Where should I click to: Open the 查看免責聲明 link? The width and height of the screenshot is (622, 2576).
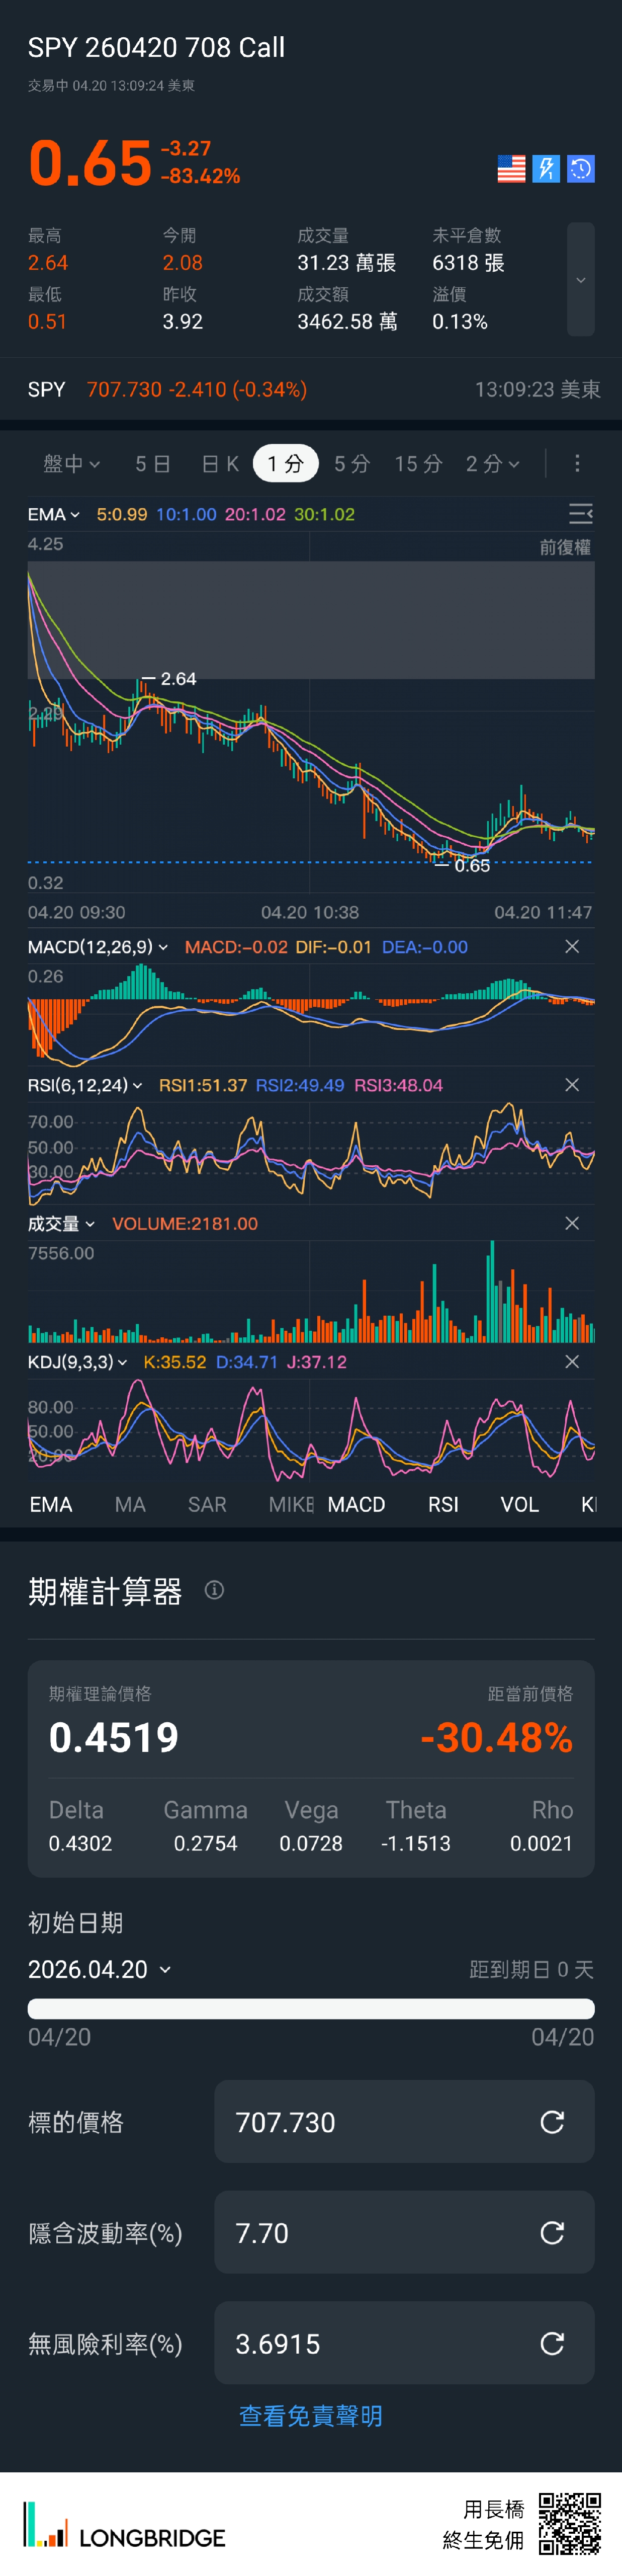click(x=311, y=2416)
